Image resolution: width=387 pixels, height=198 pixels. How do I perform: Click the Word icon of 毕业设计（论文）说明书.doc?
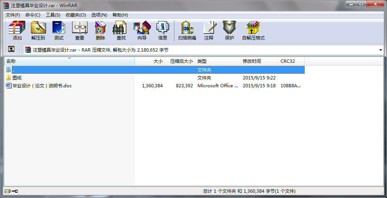(9, 85)
